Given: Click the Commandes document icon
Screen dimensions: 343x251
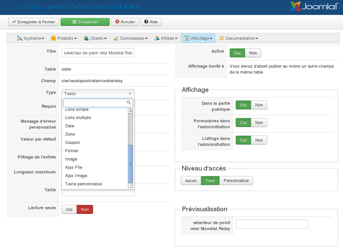Looking at the screenshot, I should pos(116,38).
